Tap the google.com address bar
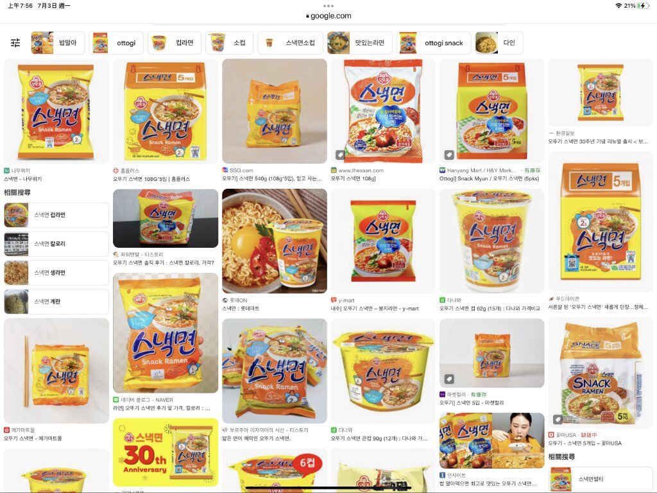 [328, 16]
